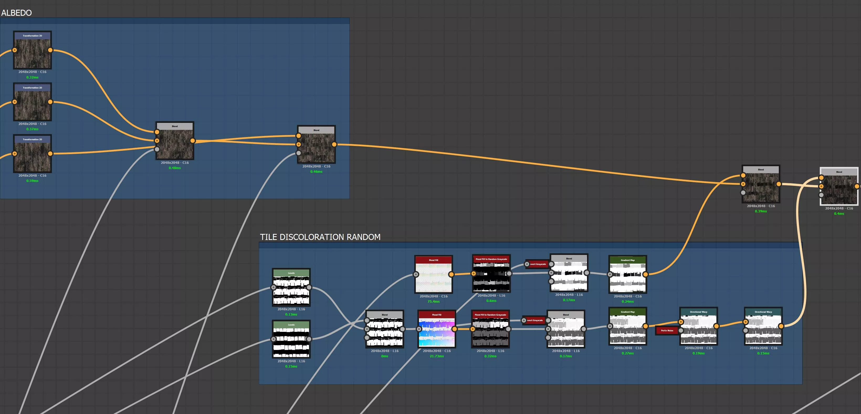Select the upper Invert Grayscale node
This screenshot has height=414, width=861.
coord(538,264)
